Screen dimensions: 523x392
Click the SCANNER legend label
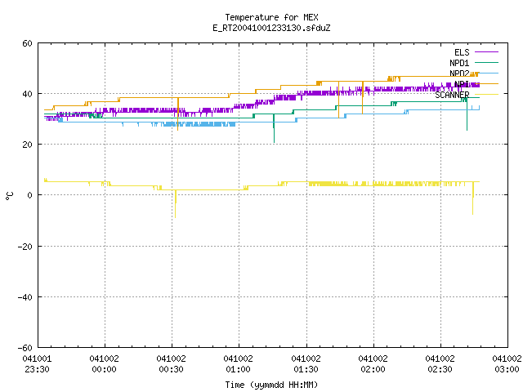452,95
